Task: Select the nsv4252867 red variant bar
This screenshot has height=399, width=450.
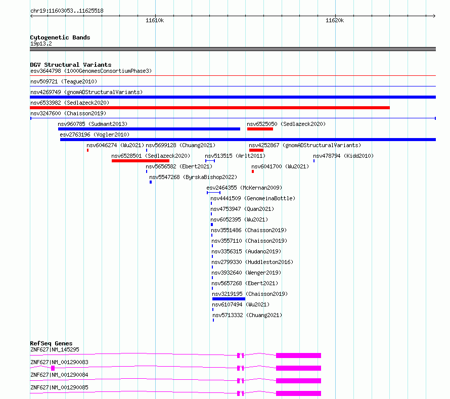Action: (x=256, y=150)
